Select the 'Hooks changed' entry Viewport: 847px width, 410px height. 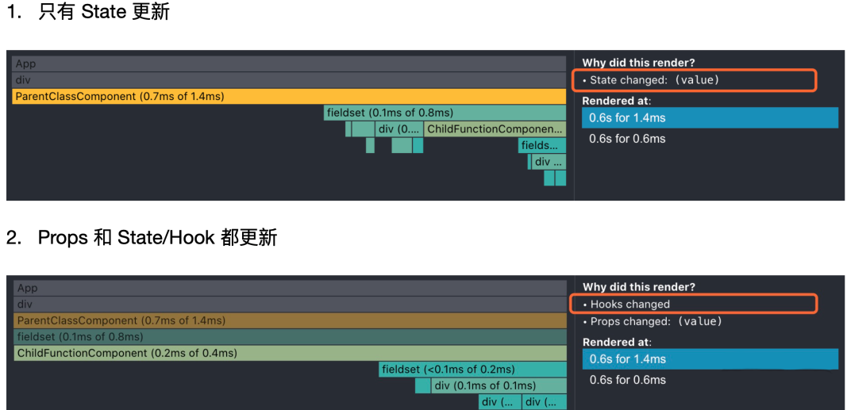(x=630, y=305)
